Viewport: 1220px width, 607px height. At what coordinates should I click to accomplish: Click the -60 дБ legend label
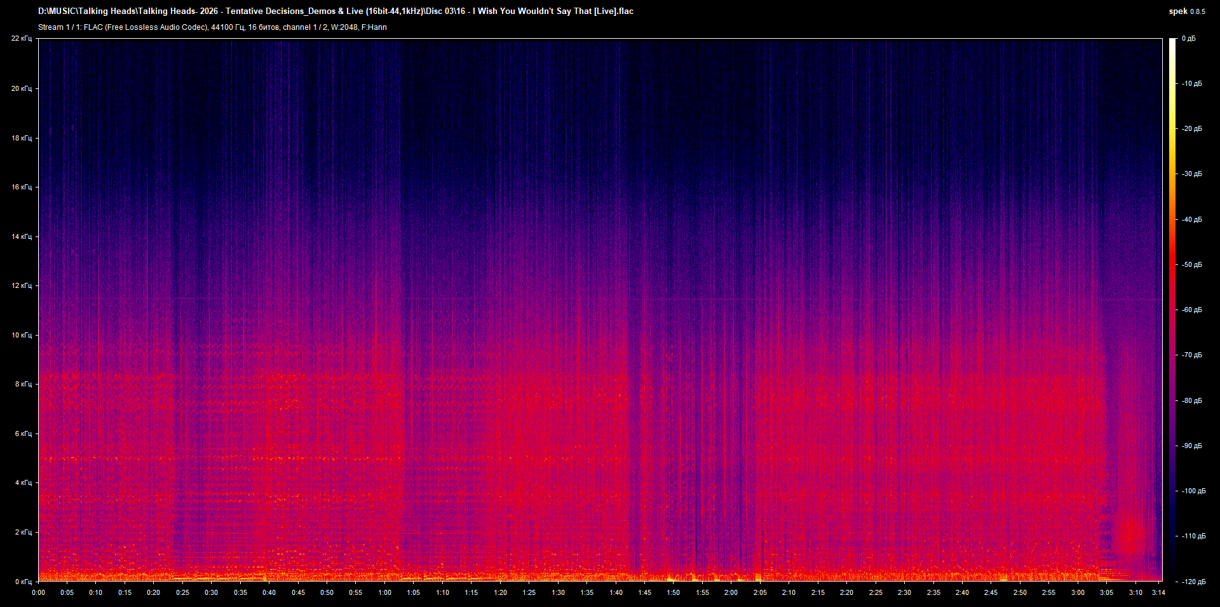point(1191,310)
